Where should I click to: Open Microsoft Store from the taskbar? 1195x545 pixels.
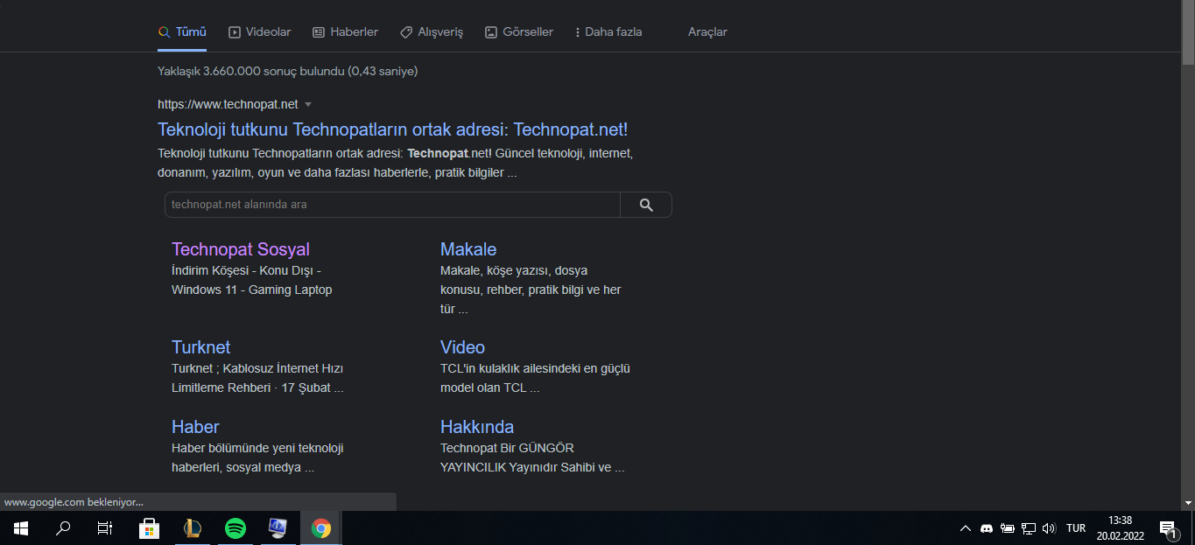149,528
